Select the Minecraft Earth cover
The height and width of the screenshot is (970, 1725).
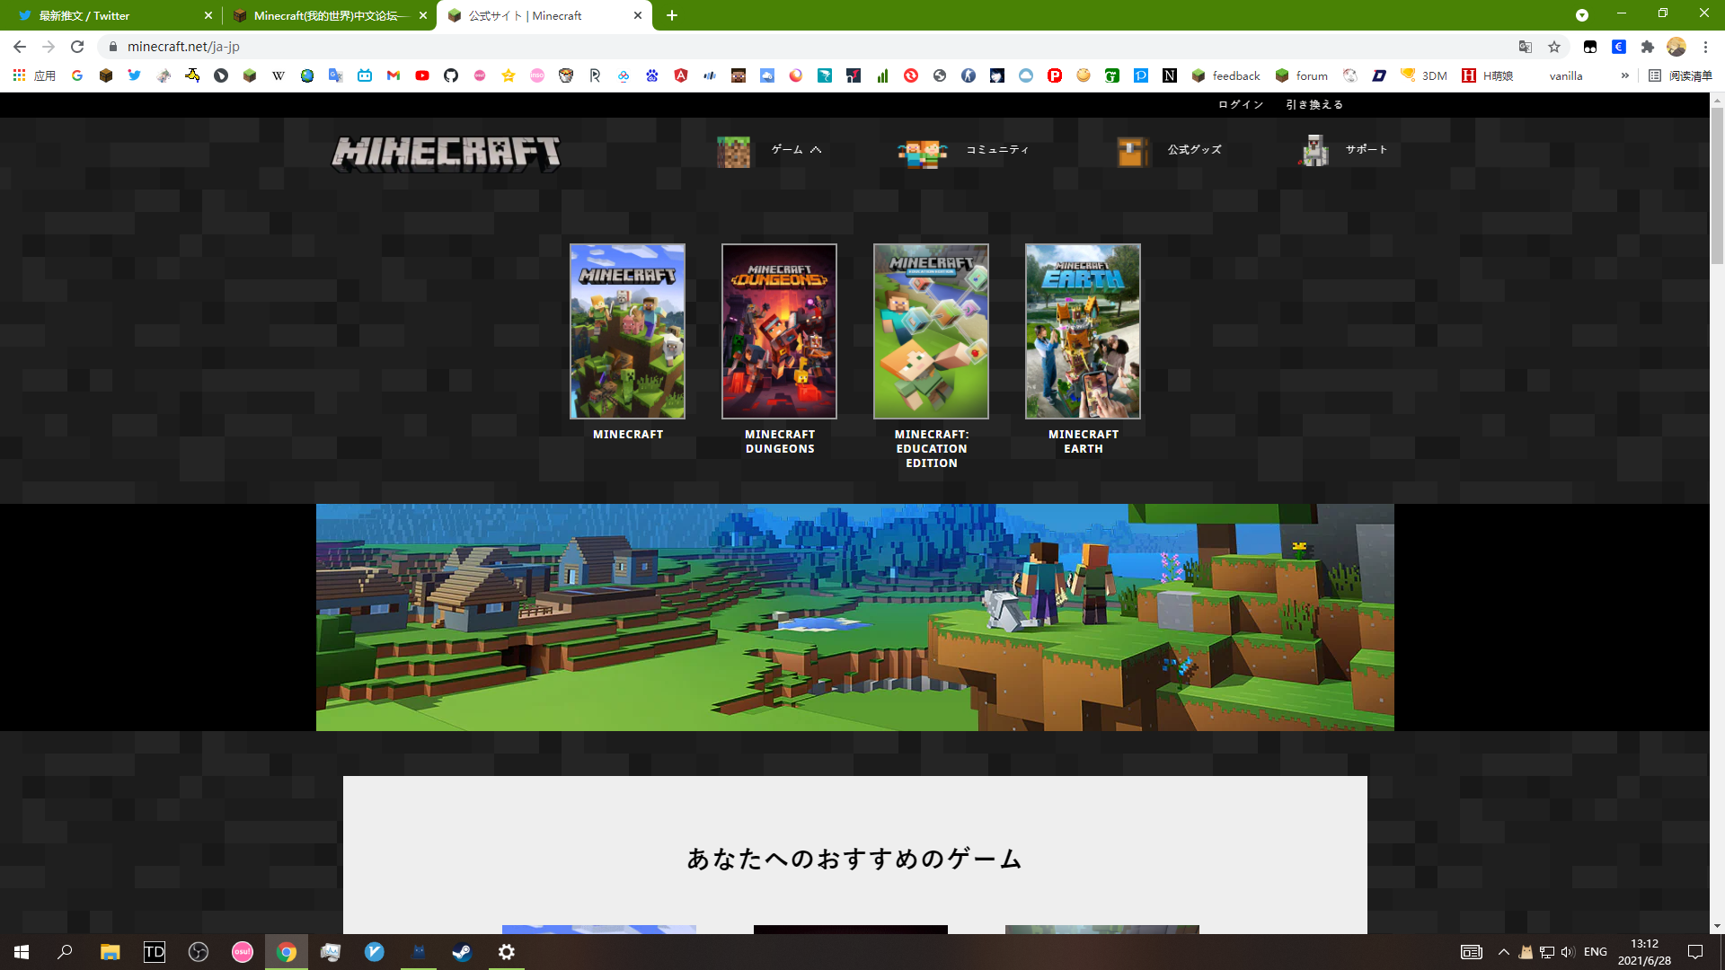[1083, 331]
